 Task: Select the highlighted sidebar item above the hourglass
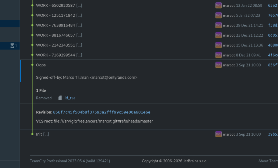(x=10, y=24)
